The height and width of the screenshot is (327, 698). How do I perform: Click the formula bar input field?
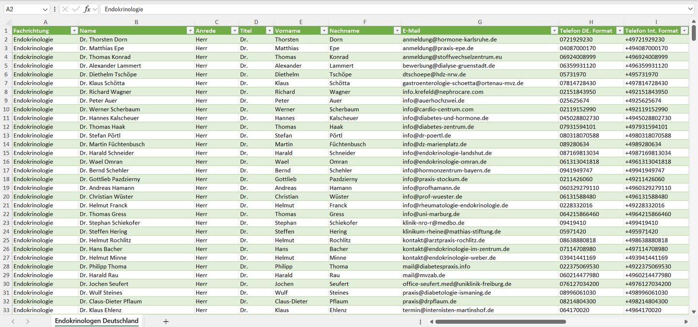click(x=386, y=9)
